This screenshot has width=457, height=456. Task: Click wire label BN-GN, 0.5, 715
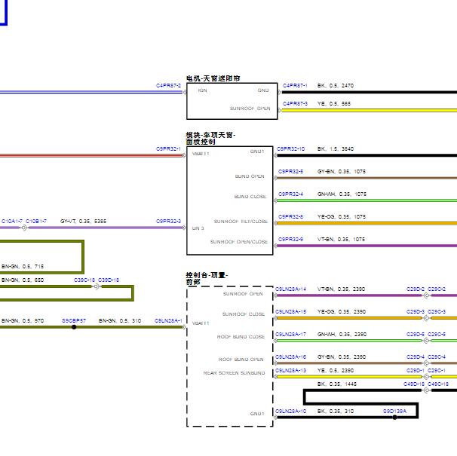point(23,267)
